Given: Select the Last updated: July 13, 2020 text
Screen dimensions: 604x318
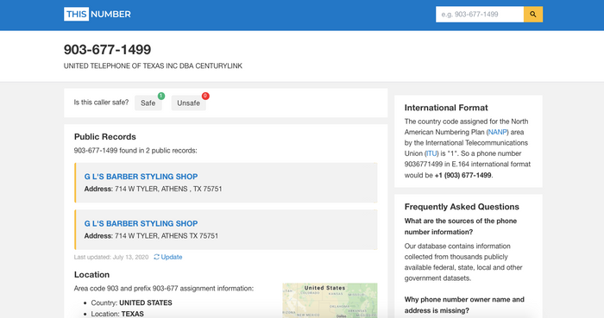Looking at the screenshot, I should click(111, 257).
